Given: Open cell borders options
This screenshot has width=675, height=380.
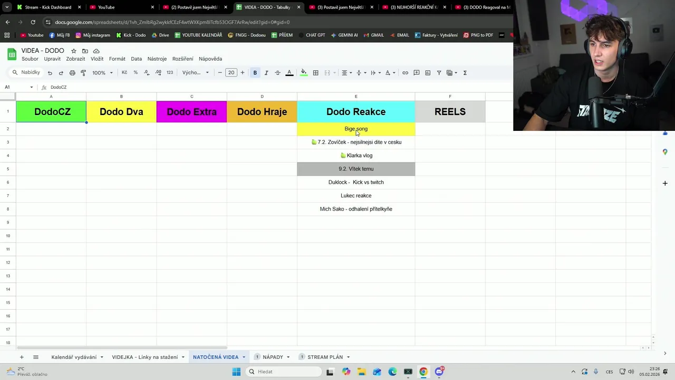Looking at the screenshot, I should (x=315, y=73).
